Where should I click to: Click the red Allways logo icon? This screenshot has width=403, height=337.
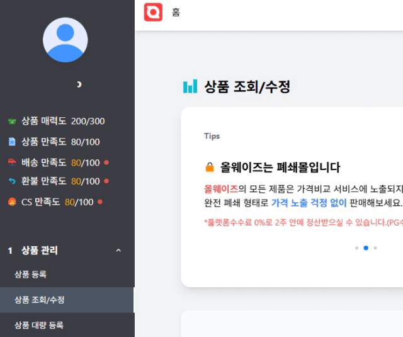point(153,12)
